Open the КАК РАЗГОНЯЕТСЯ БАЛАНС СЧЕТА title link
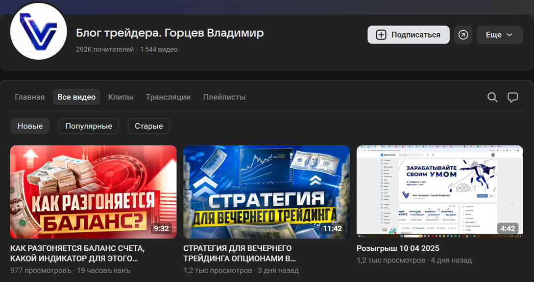This screenshot has width=534, height=282. tap(77, 253)
